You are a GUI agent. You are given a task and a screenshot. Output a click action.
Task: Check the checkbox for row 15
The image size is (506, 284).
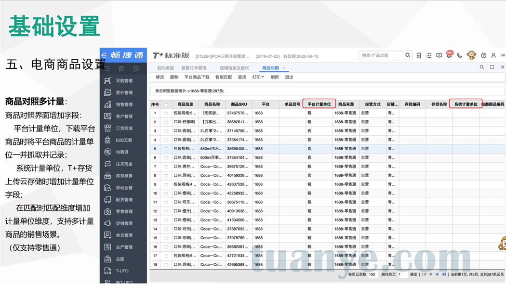pyautogui.click(x=166, y=238)
